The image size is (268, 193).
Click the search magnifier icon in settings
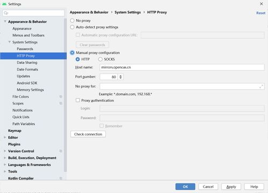6,13
